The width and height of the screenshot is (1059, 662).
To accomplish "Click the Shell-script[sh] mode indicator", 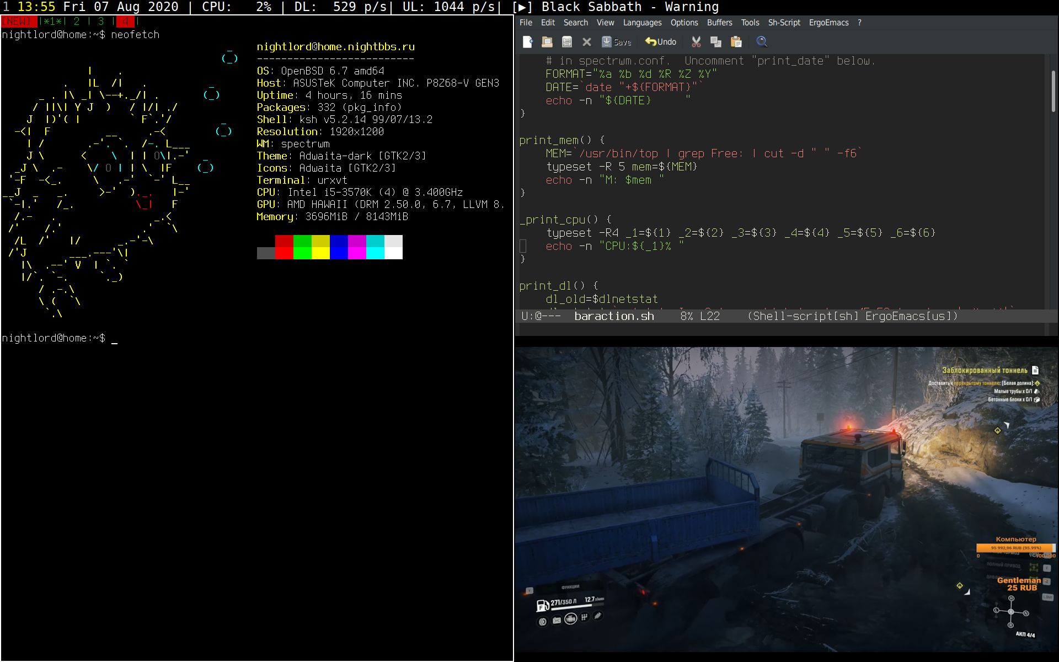I will click(805, 316).
